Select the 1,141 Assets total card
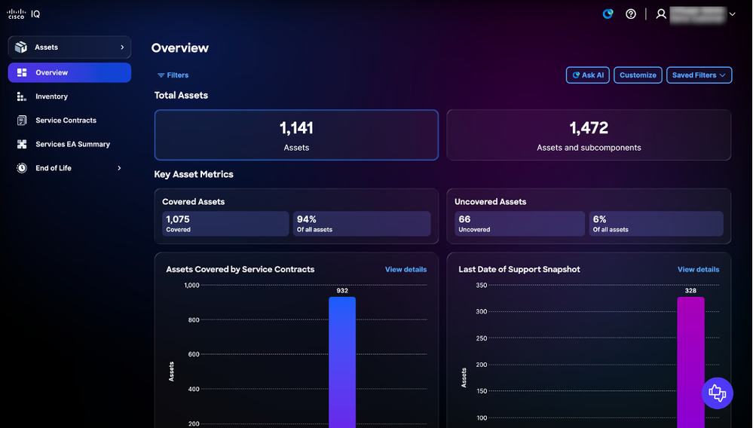This screenshot has height=428, width=753. tap(296, 135)
